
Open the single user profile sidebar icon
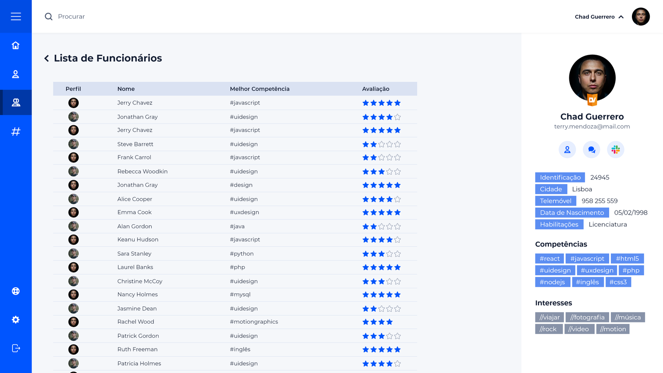[16, 74]
